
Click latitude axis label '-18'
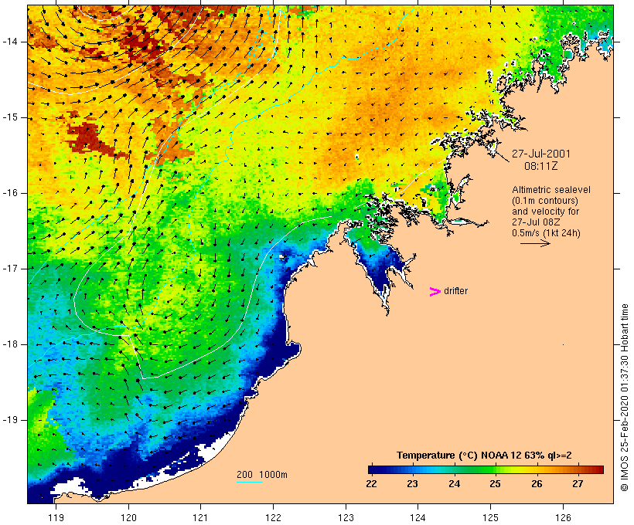10,344
